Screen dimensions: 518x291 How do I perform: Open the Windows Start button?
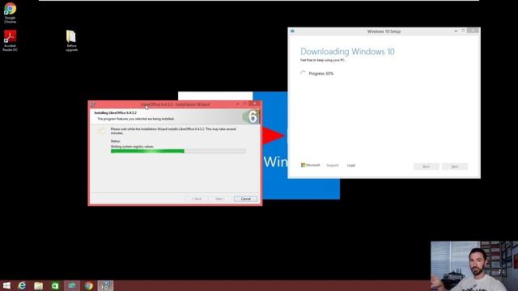tap(6, 285)
